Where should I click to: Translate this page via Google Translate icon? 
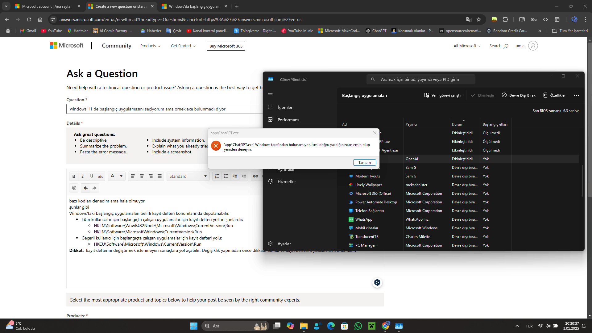[x=469, y=19]
